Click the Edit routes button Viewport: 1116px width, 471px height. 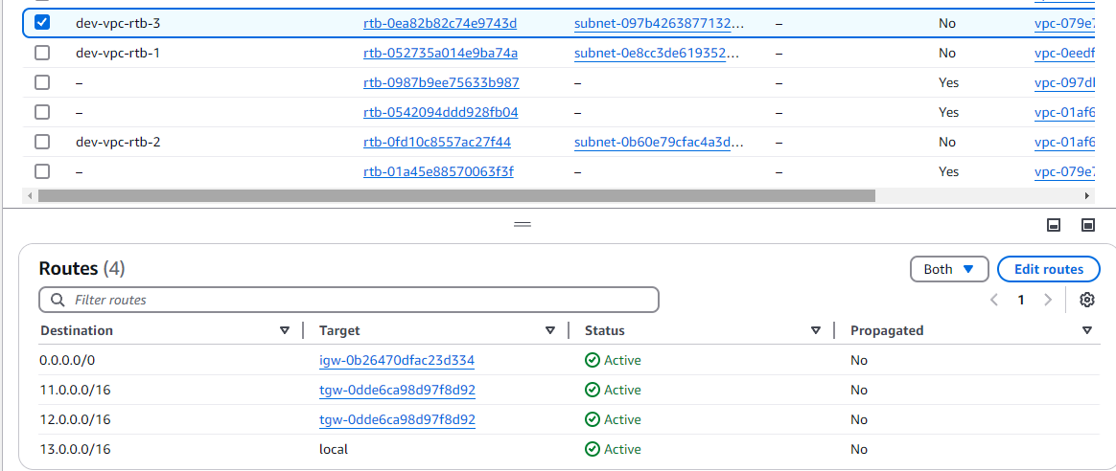click(1048, 269)
